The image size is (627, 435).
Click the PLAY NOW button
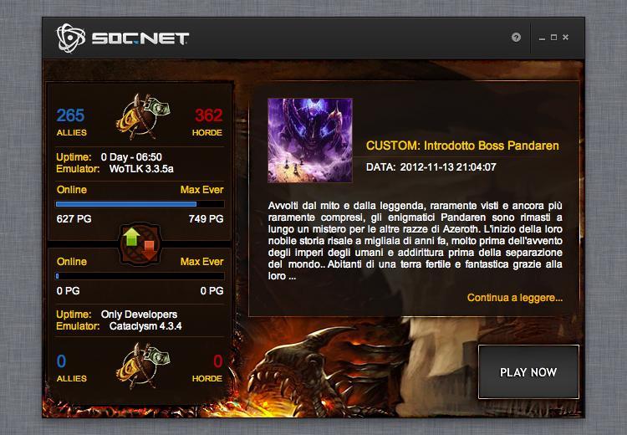[528, 371]
